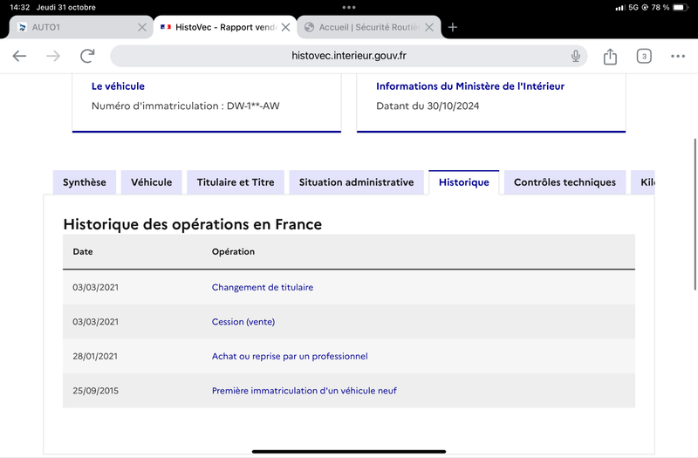Click Informations du Ministère de l'Intérieur heading
698x458 pixels.
470,86
